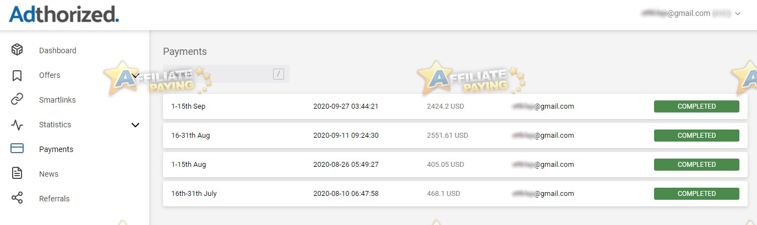Click the News document icon
Image resolution: width=757 pixels, height=225 pixels.
[x=17, y=173]
